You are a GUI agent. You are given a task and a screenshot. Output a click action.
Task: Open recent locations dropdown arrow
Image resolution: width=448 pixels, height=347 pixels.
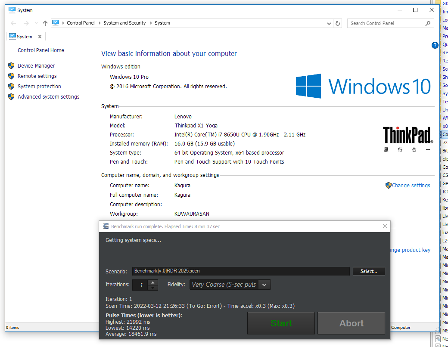[x=36, y=23]
